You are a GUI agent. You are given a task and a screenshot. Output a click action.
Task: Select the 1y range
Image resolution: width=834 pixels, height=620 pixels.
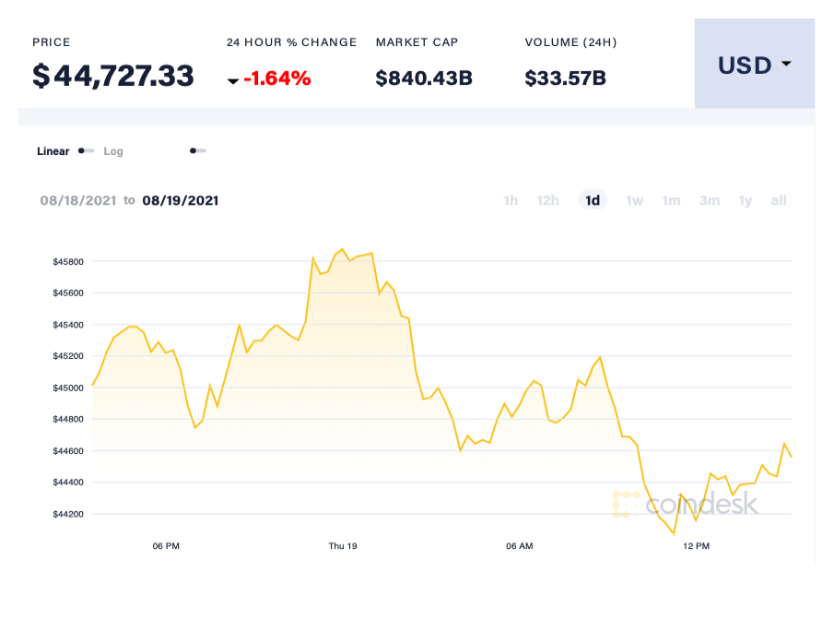(746, 200)
